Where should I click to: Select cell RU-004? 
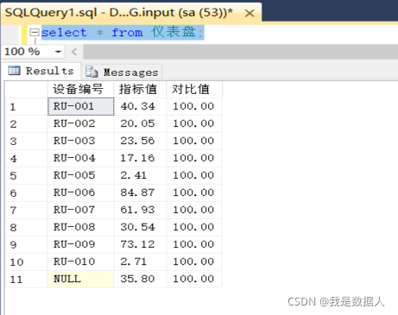point(80,158)
